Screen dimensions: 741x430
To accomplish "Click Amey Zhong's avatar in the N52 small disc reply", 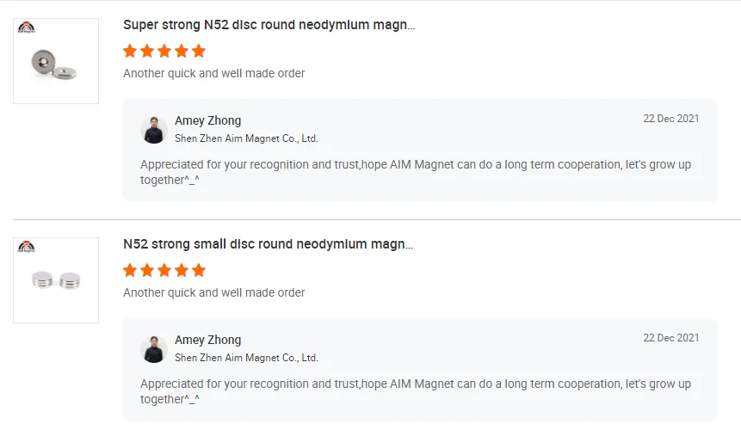I will [154, 349].
